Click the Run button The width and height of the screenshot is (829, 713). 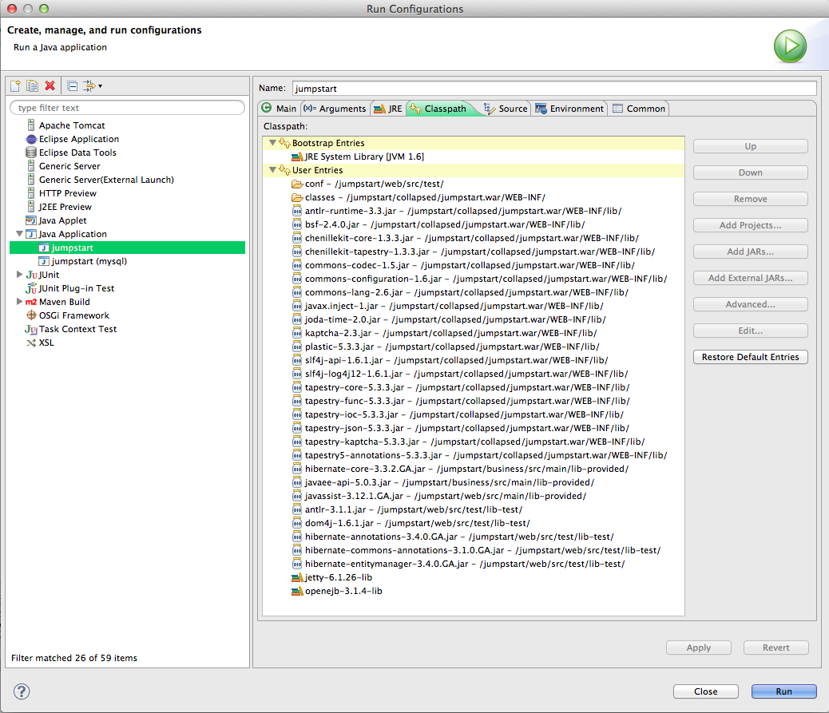pyautogui.click(x=784, y=691)
